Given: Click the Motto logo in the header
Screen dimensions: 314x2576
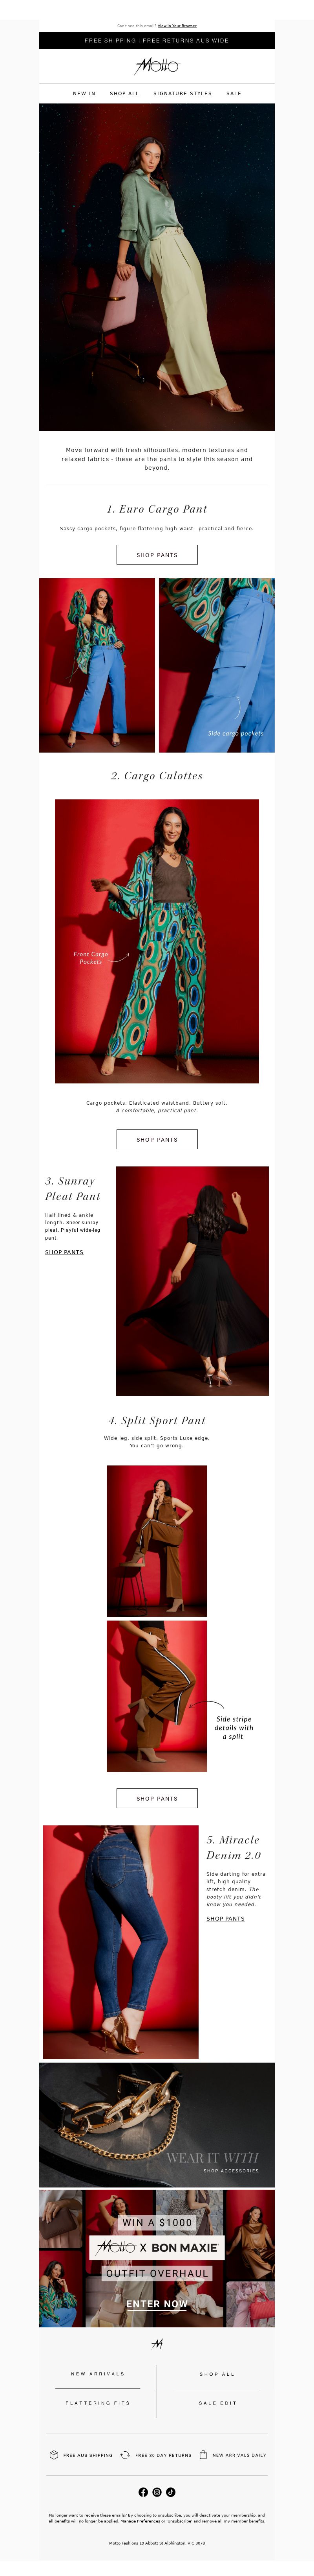Looking at the screenshot, I should [x=157, y=66].
